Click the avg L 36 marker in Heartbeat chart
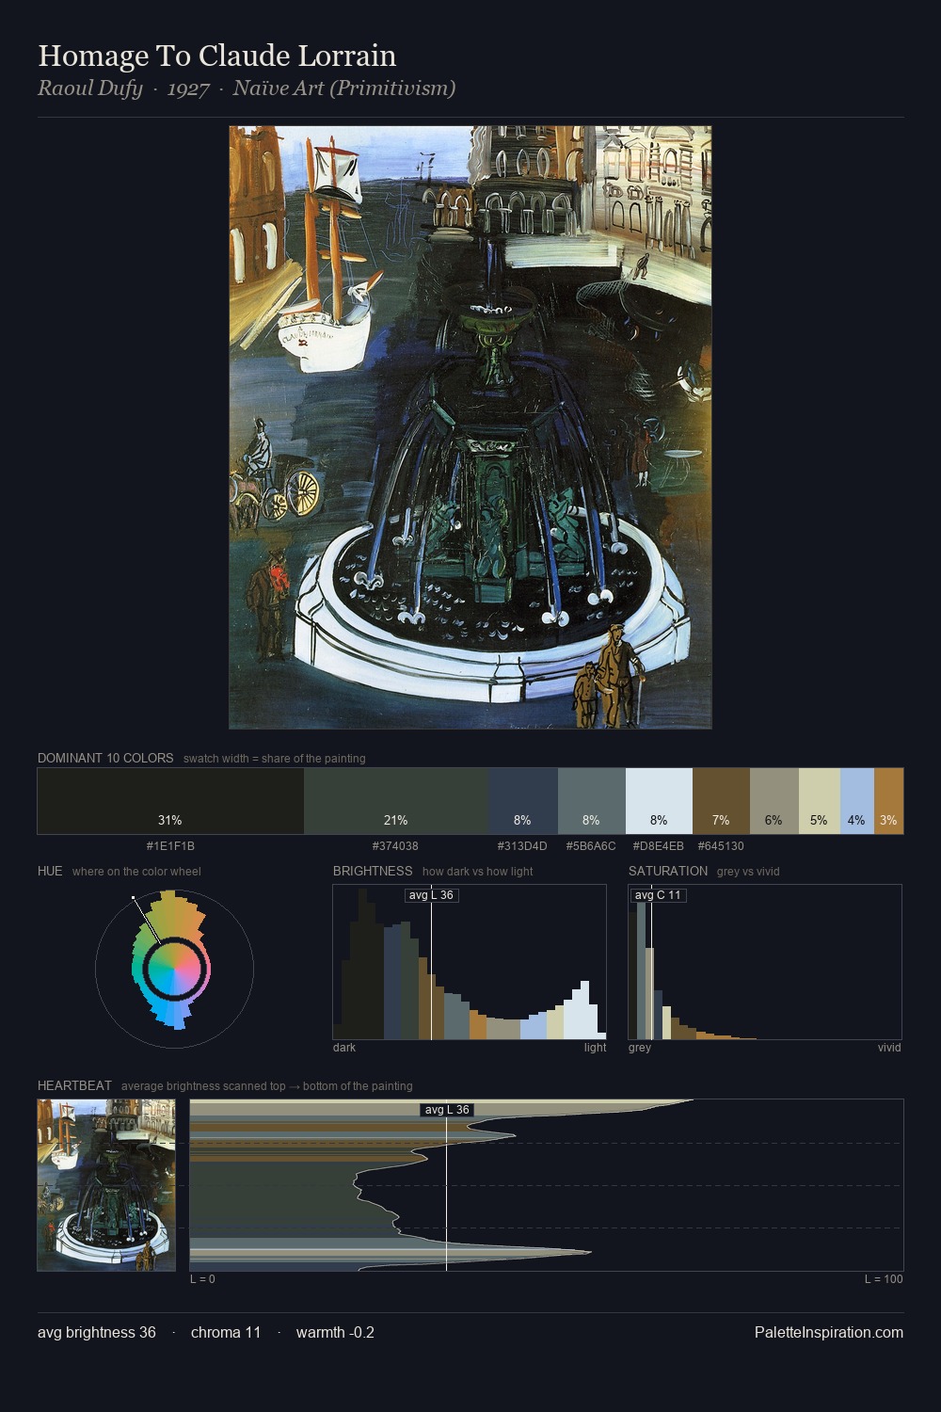Screen dimensions: 941x1412 [447, 1110]
